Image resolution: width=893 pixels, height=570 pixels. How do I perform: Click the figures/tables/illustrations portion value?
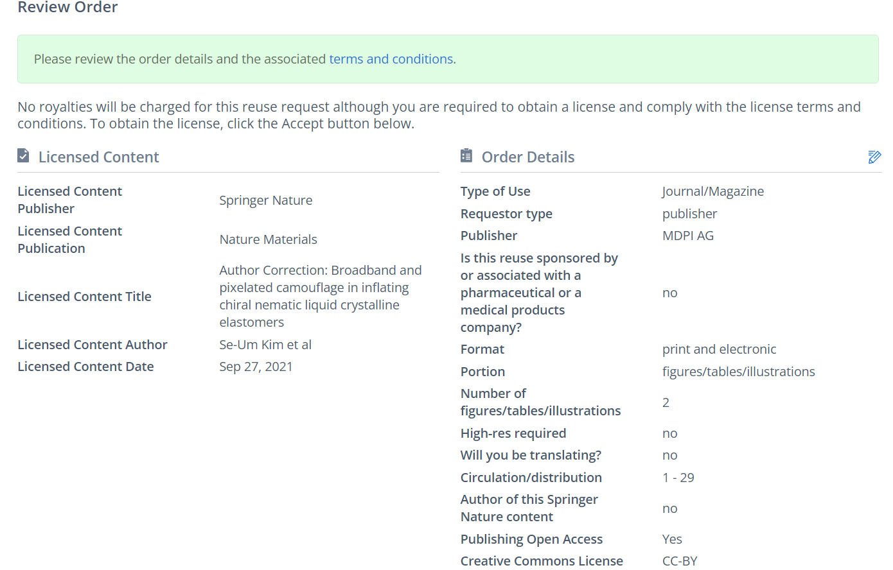point(738,372)
